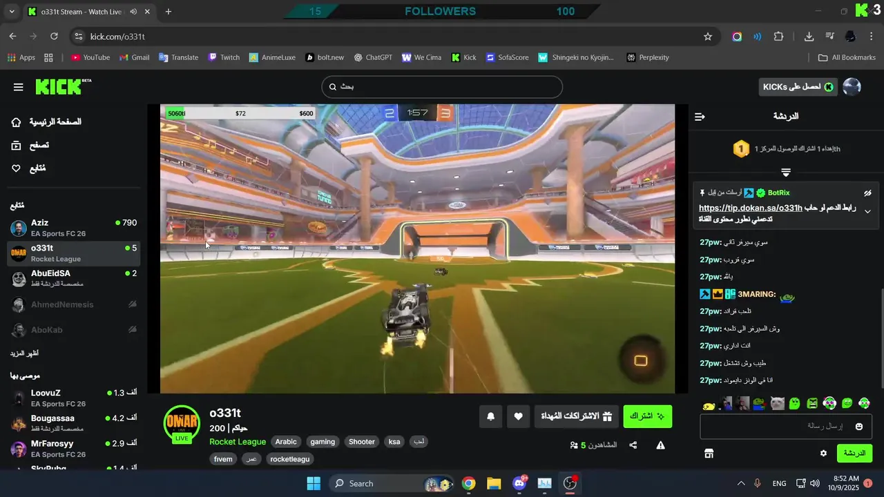
Task: Open the Browse sidebar item تصفح
Action: pyautogui.click(x=30, y=146)
